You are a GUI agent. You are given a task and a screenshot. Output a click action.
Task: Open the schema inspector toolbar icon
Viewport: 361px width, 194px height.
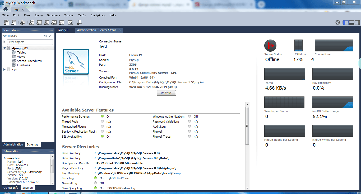coord(23,23)
